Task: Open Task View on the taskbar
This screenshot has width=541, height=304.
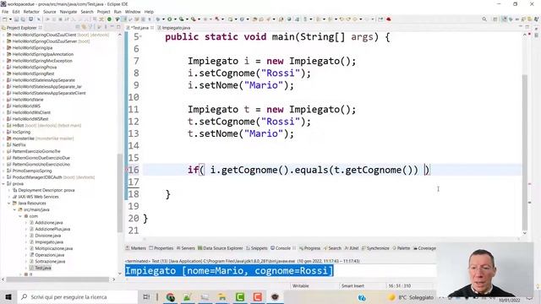Action: pos(146,297)
